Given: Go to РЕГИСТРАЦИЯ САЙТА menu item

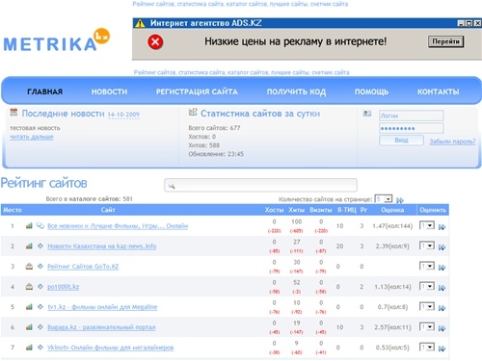Looking at the screenshot, I should 197,91.
